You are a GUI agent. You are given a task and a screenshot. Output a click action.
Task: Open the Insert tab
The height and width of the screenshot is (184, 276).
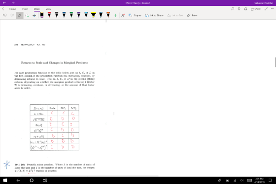coord(25,9)
